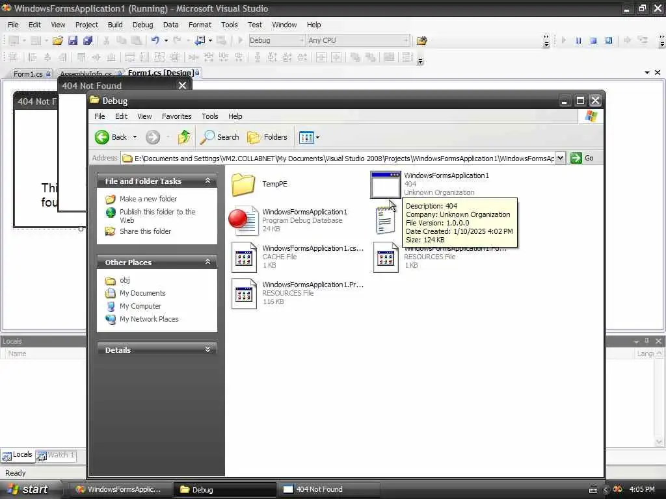666x499 pixels.
Task: Select the notepad-style text file icon
Action: pos(385,220)
